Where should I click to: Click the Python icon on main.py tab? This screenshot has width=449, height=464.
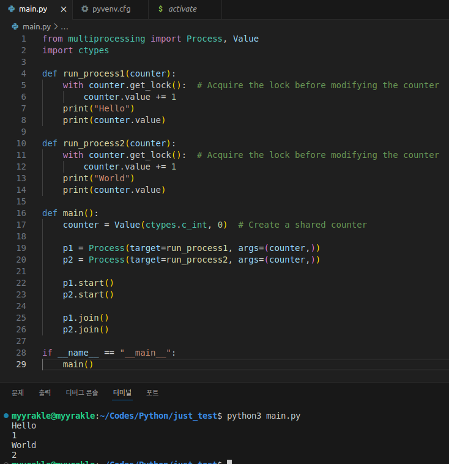coord(12,9)
